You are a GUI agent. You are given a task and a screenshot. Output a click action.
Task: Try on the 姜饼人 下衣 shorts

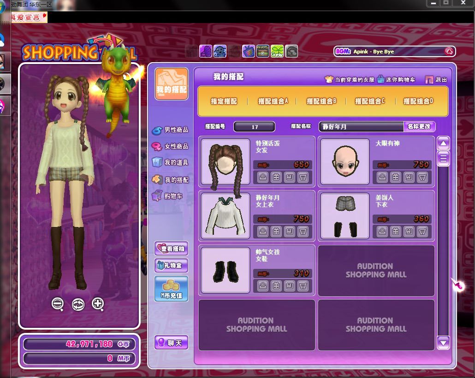pyautogui.click(x=382, y=231)
